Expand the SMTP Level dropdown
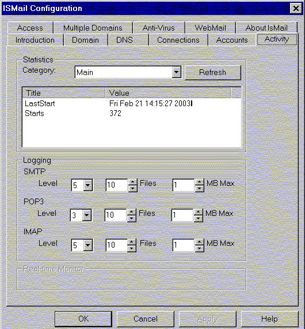The image size is (305, 329). pyautogui.click(x=87, y=185)
